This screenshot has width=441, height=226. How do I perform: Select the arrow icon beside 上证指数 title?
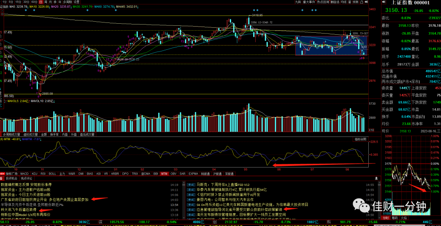(x=383, y=2)
